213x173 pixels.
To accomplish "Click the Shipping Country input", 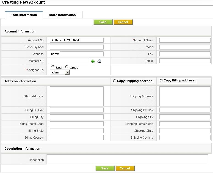I will tap(185, 138).
